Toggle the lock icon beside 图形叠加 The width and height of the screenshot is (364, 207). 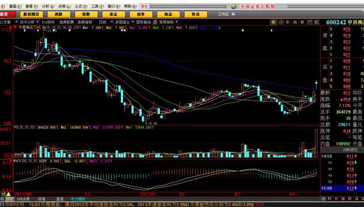(x=155, y=22)
